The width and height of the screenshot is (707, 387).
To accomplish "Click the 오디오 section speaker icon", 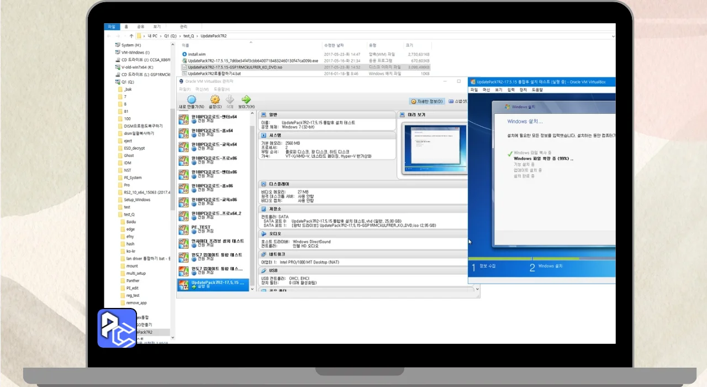I will tap(263, 233).
